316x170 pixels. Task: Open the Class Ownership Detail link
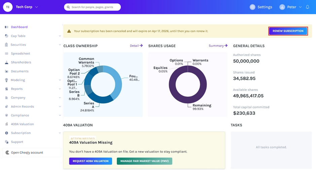[x=136, y=45]
